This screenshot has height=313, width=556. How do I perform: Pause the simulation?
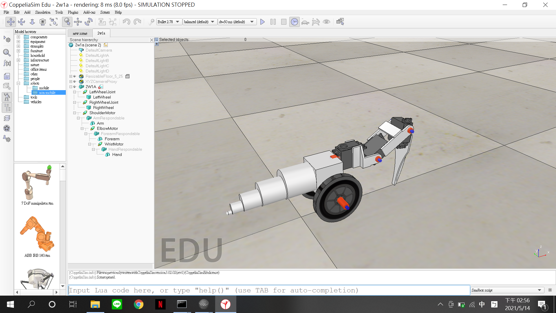(273, 22)
